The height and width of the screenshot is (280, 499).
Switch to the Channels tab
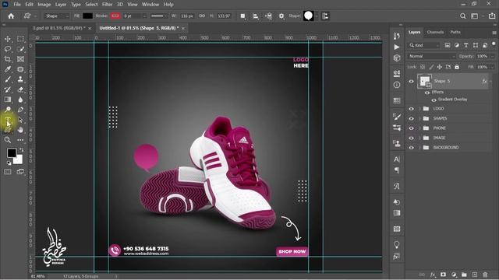pyautogui.click(x=435, y=32)
